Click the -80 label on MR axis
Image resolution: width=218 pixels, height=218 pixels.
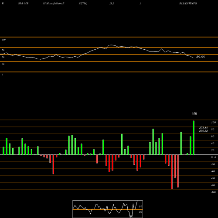[x=213, y=185]
